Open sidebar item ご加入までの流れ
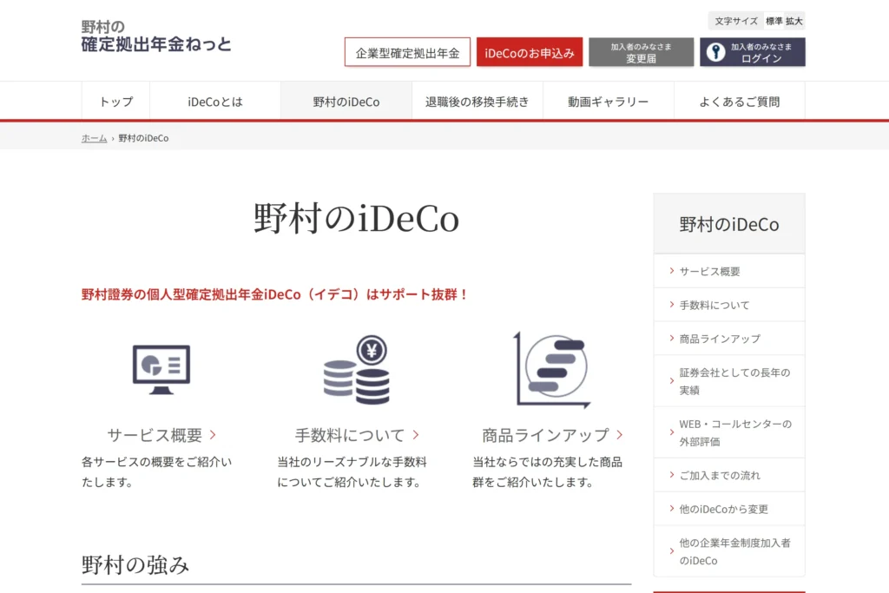Viewport: 889px width, 593px height. click(720, 475)
